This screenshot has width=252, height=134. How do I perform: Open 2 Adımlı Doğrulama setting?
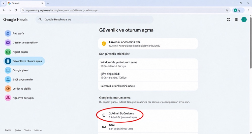click(x=148, y=115)
